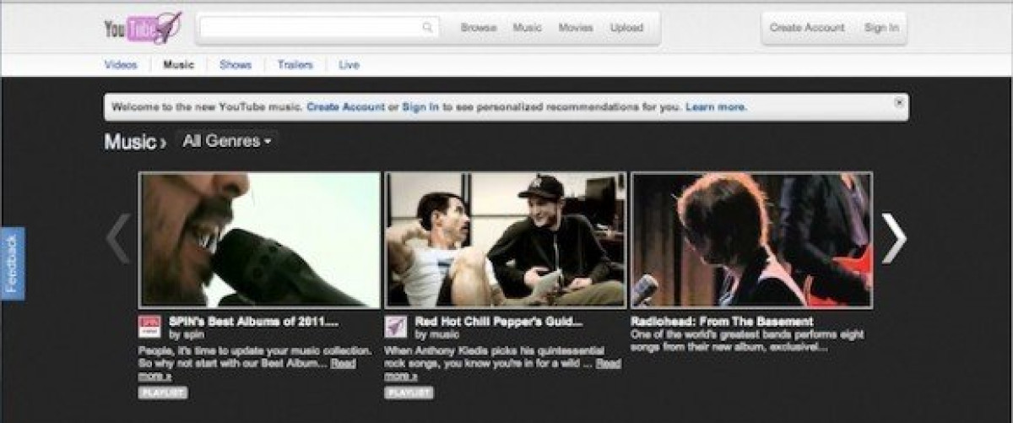Open Upload in the top navigation
Screen dimensions: 1013x423
626,28
